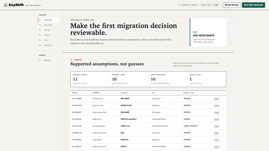Click the Supported assumptions, not guesses heading

click(x=107, y=64)
